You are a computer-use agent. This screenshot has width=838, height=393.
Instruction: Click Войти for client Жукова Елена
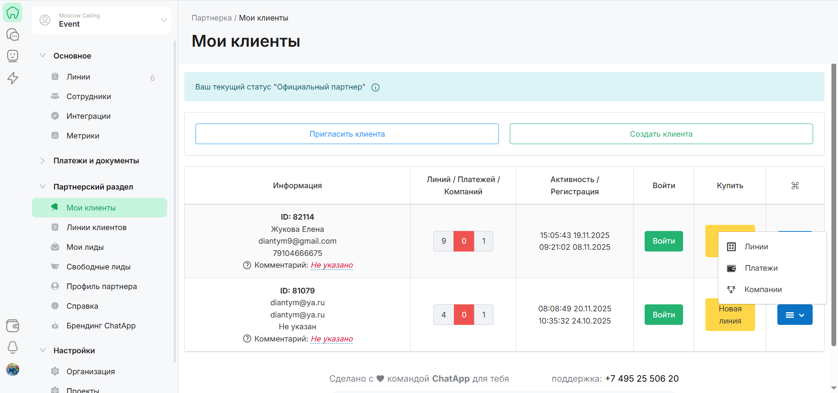pyautogui.click(x=663, y=241)
